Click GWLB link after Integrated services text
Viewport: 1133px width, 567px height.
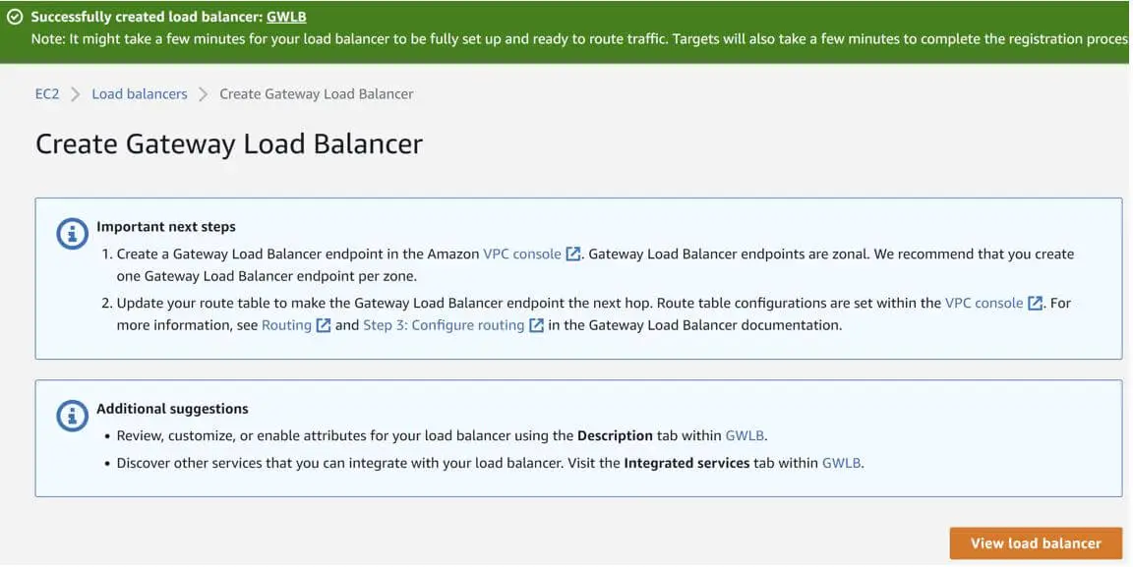pos(841,463)
